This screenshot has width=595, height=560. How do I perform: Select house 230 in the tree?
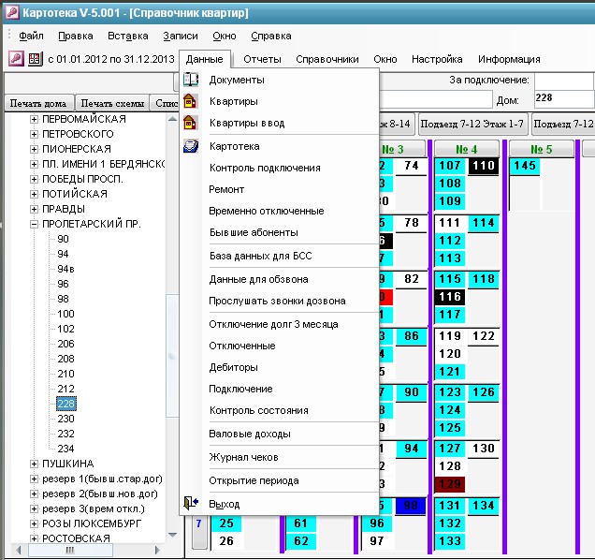tap(65, 419)
